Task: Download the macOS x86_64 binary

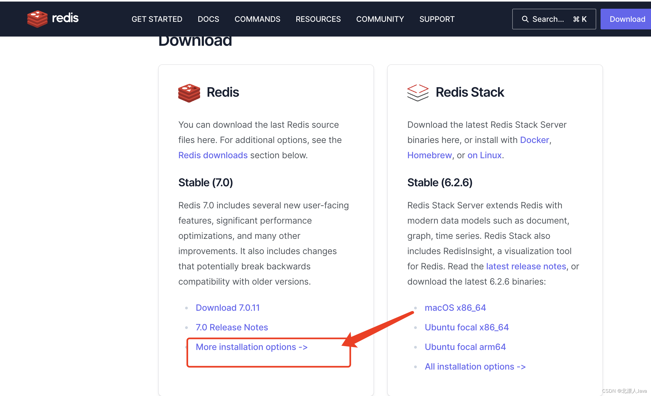Action: [455, 308]
